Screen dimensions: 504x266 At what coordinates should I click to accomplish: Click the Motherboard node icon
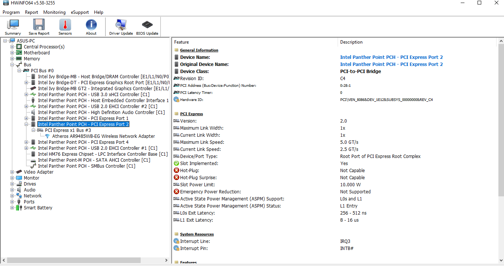19,53
